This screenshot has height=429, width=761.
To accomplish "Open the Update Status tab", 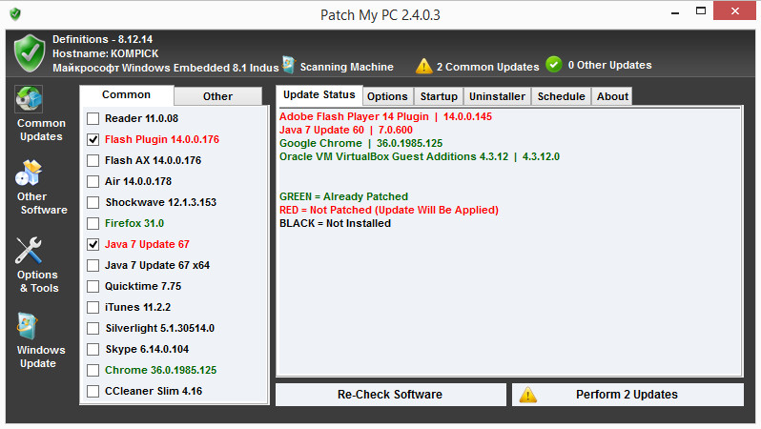I will pos(319,95).
